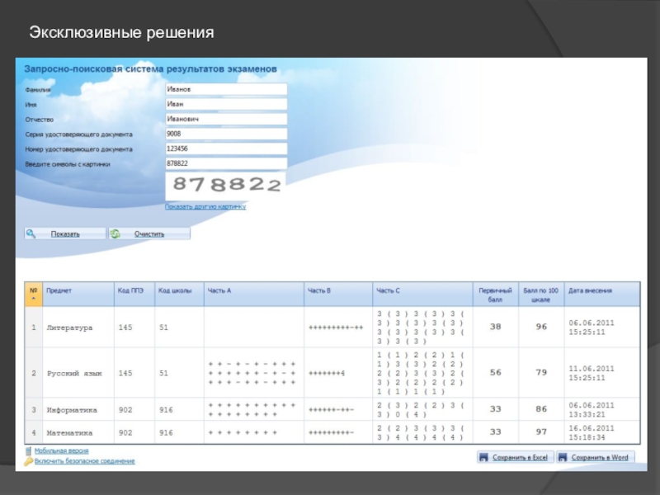Click the Часть B column header
Image resolution: width=660 pixels, height=495 pixels.
[338, 294]
